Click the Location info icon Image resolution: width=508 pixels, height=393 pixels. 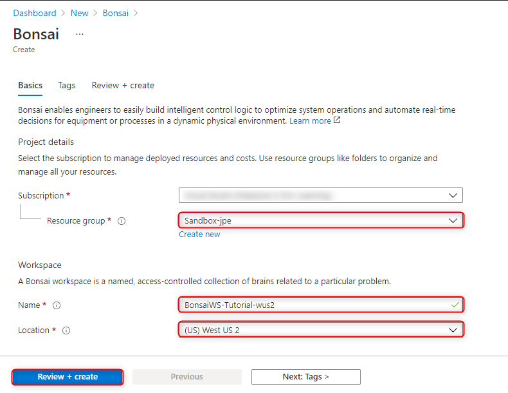pos(66,331)
